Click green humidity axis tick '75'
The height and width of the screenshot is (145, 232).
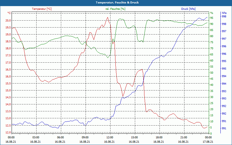(x=212, y=42)
